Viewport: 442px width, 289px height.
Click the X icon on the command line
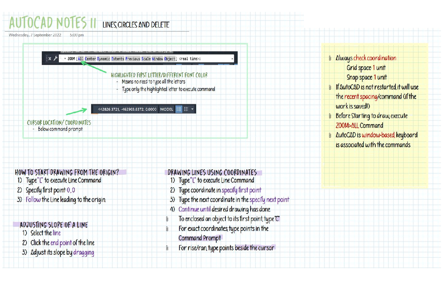coord(49,59)
